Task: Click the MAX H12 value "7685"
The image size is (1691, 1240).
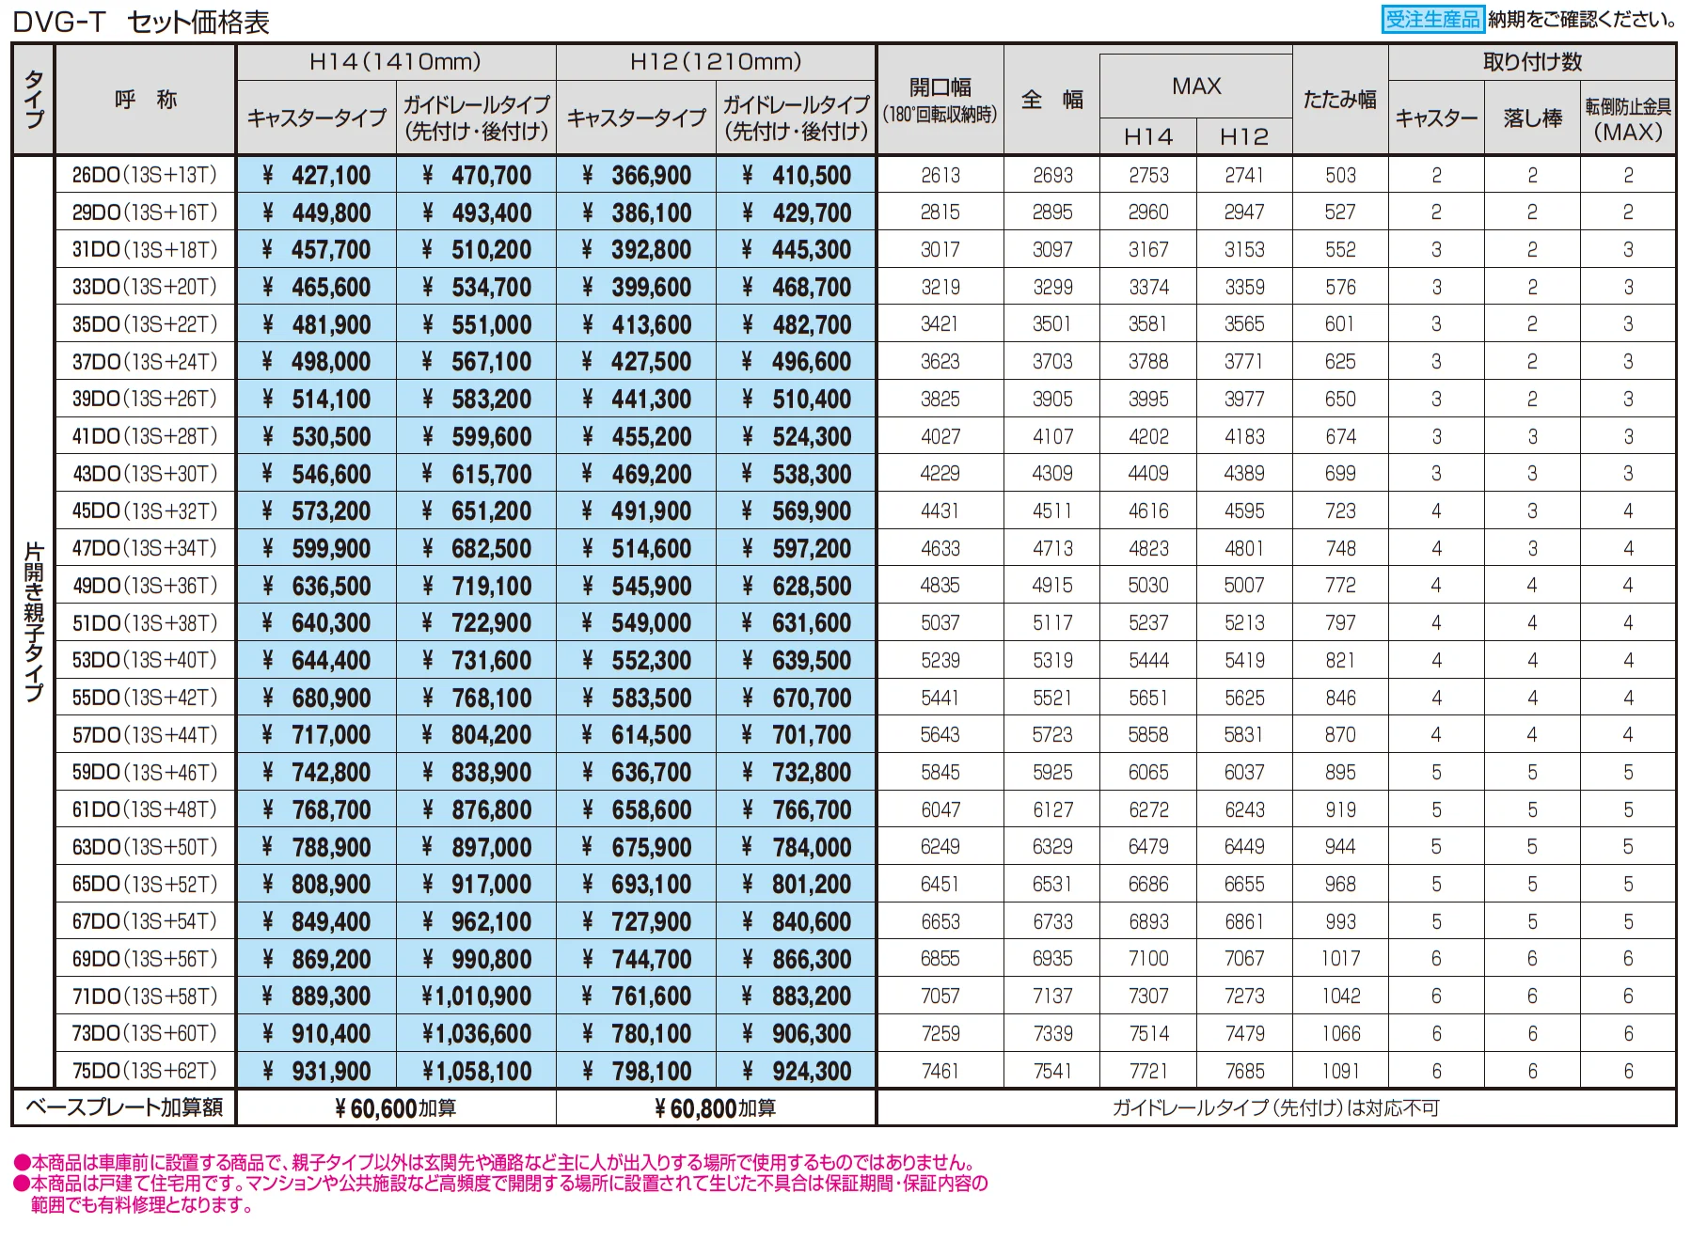Action: point(1244,1071)
